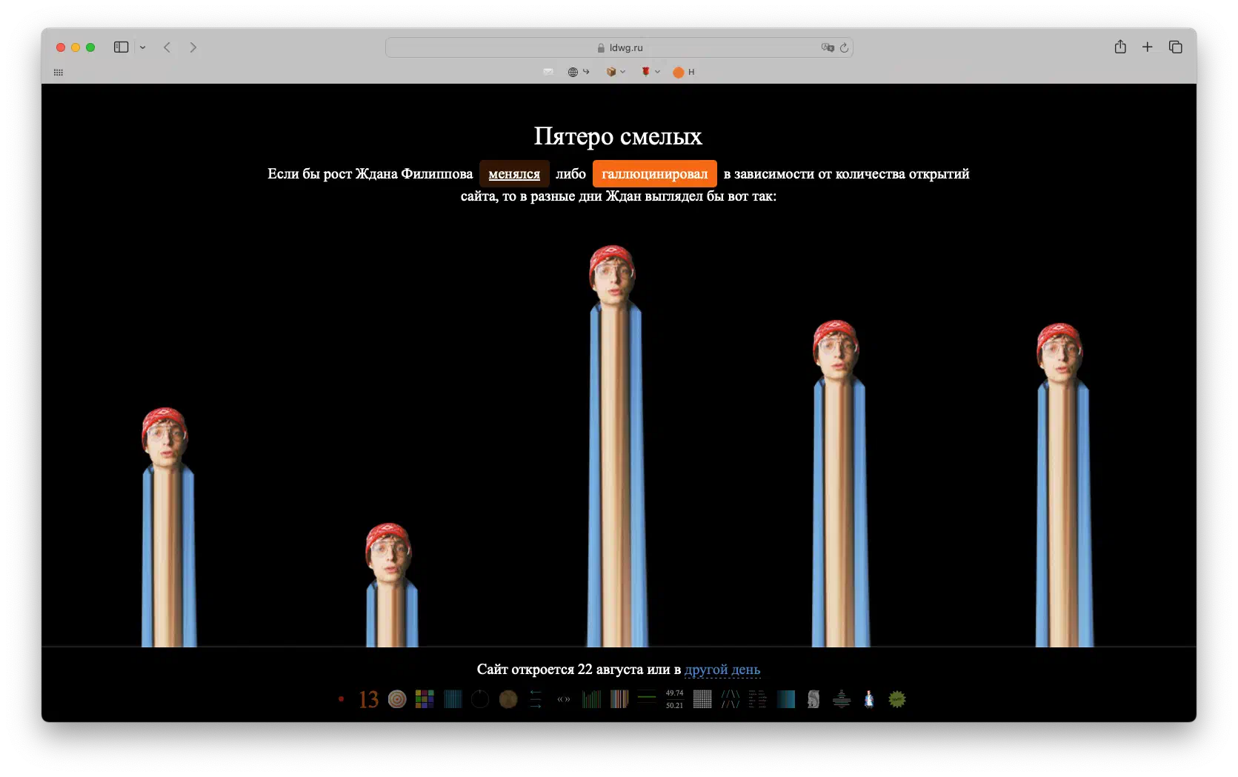Open the envelope bookmark
The width and height of the screenshot is (1238, 777).
548,72
